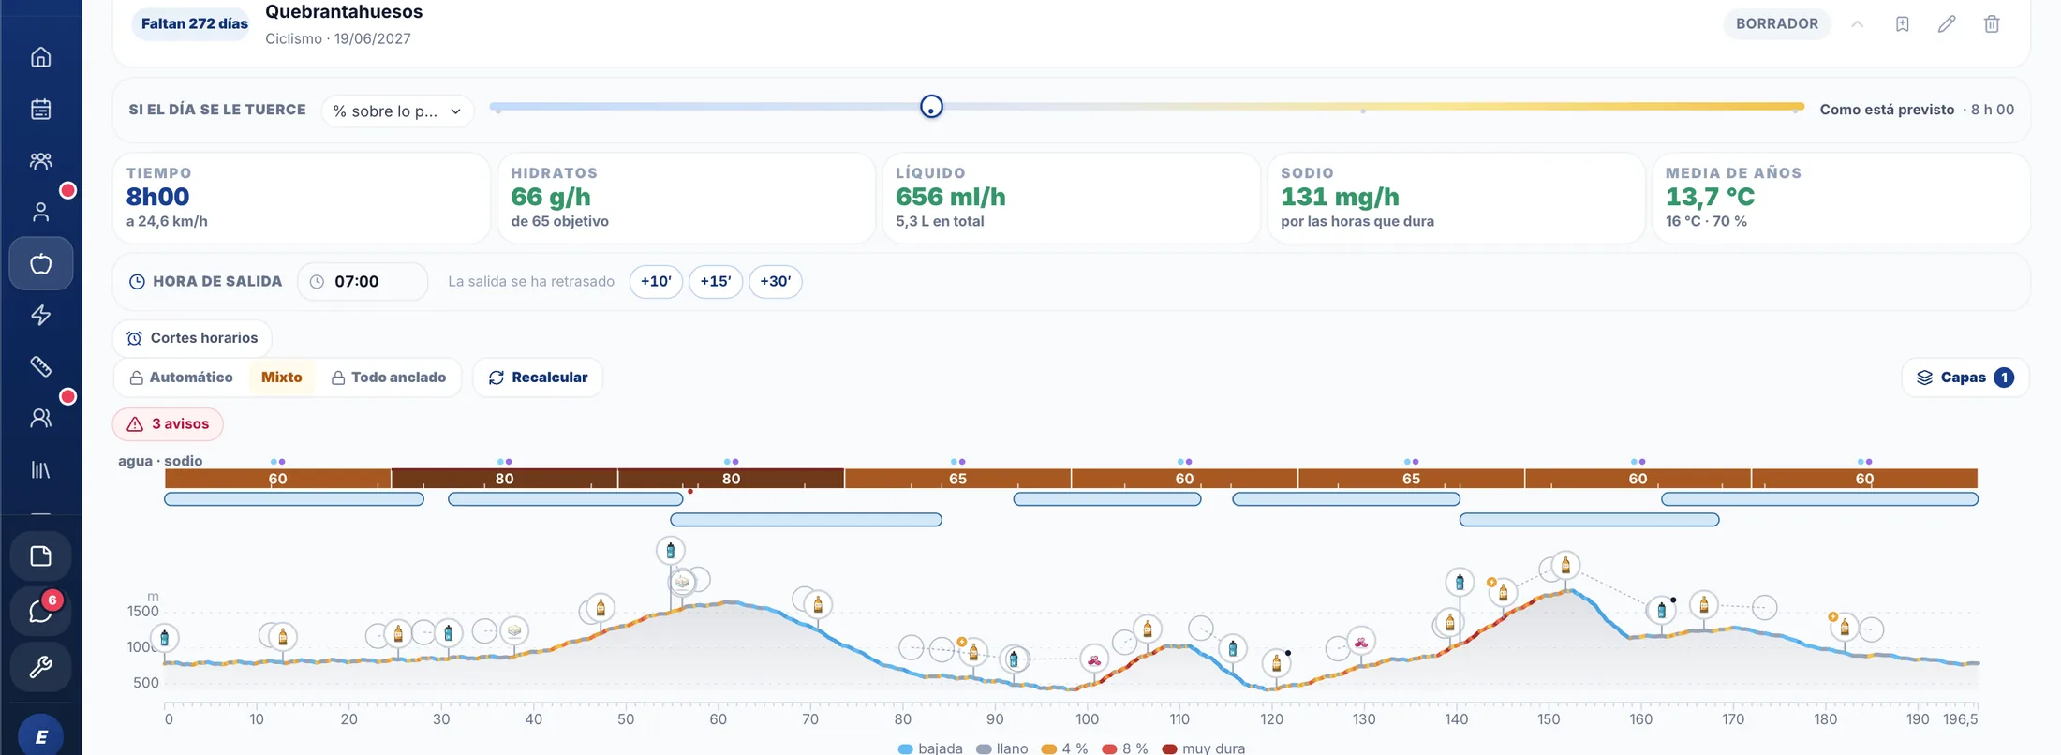
Task: Collapse the Quebrantahuesos card with chevron
Action: (1858, 24)
